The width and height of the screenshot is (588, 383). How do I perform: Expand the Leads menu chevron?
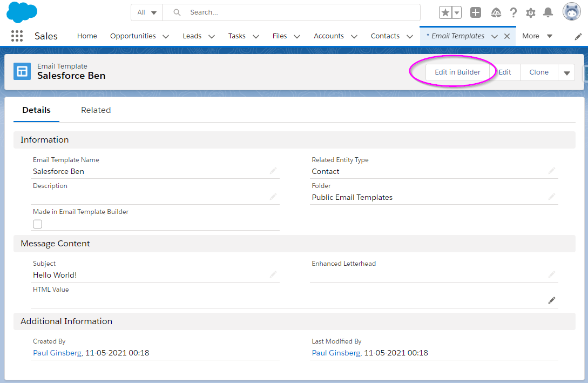pos(212,36)
